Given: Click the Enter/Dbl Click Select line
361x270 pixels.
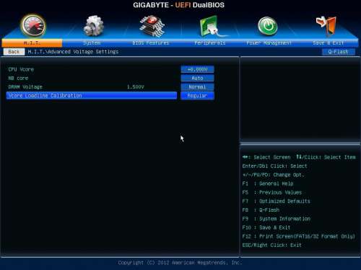Looking at the screenshot, I should tap(275, 166).
